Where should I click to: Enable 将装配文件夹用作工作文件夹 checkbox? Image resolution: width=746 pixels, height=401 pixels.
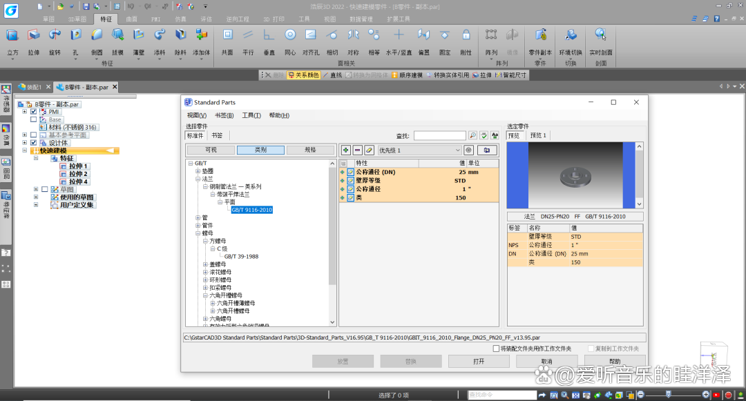point(496,349)
